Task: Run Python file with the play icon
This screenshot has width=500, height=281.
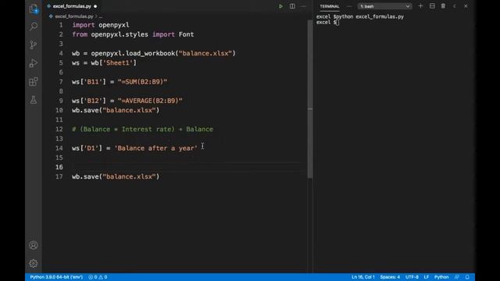Action: click(280, 6)
